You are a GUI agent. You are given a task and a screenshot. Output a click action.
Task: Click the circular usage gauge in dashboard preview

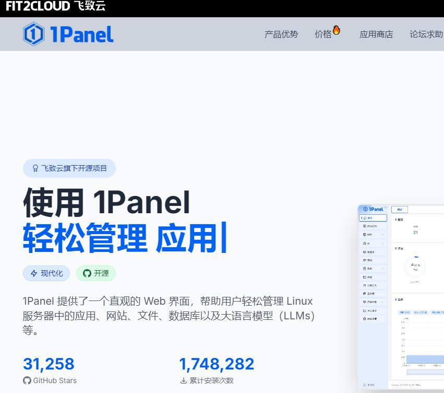(x=415, y=267)
